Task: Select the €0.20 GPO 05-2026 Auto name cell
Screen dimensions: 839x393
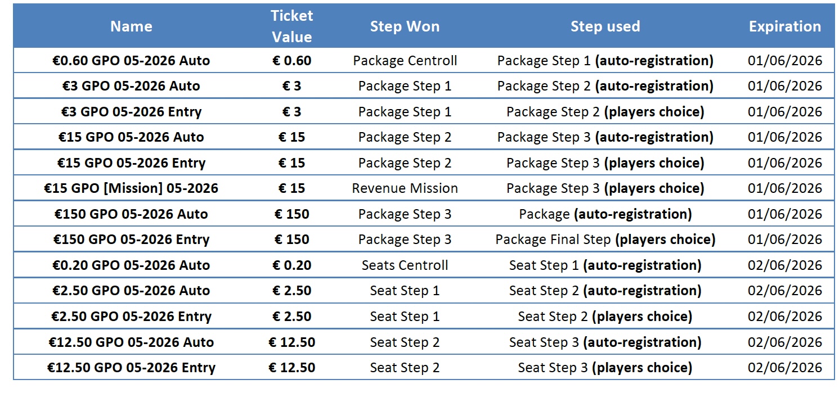Action: click(x=131, y=265)
